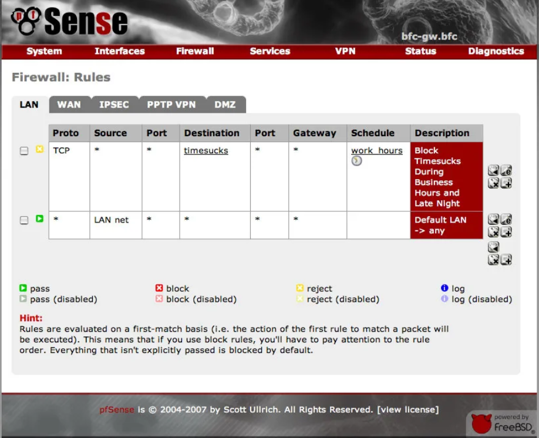539x438 pixels.
Task: Add a new rule at list bottom
Action: point(506,260)
